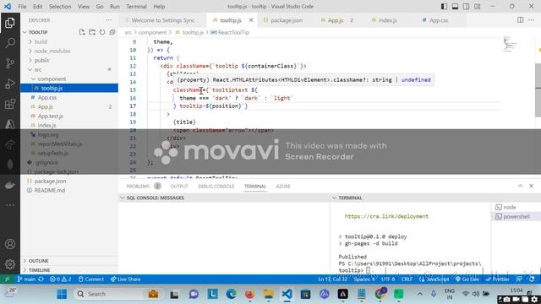The height and width of the screenshot is (304, 541).
Task: Toggle the bottom panel layout button
Action: [x=455, y=7]
